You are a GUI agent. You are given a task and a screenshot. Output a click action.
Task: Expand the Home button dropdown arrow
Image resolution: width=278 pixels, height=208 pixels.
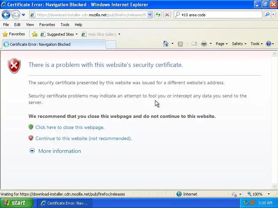[172, 44]
